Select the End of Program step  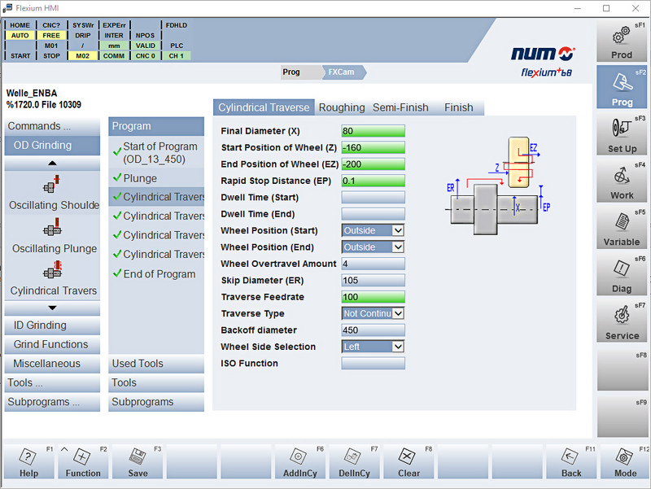tap(159, 274)
